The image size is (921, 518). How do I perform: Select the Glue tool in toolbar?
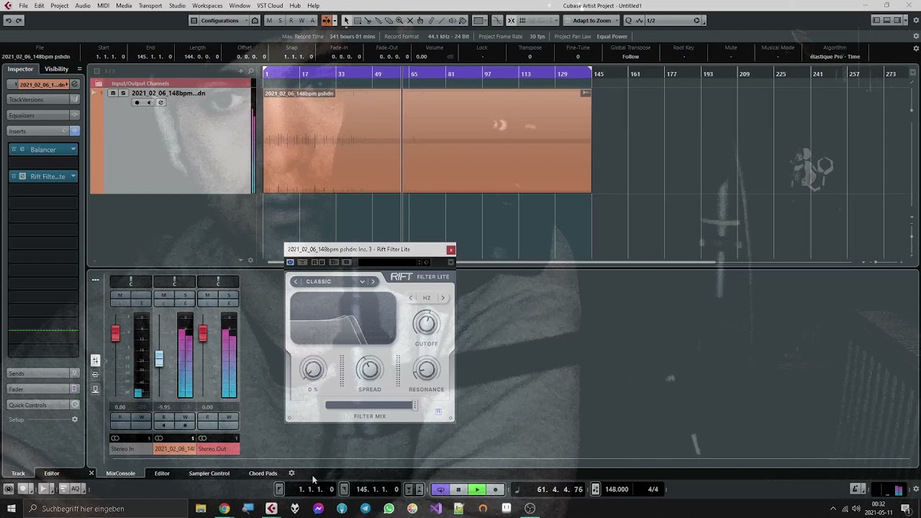[378, 20]
